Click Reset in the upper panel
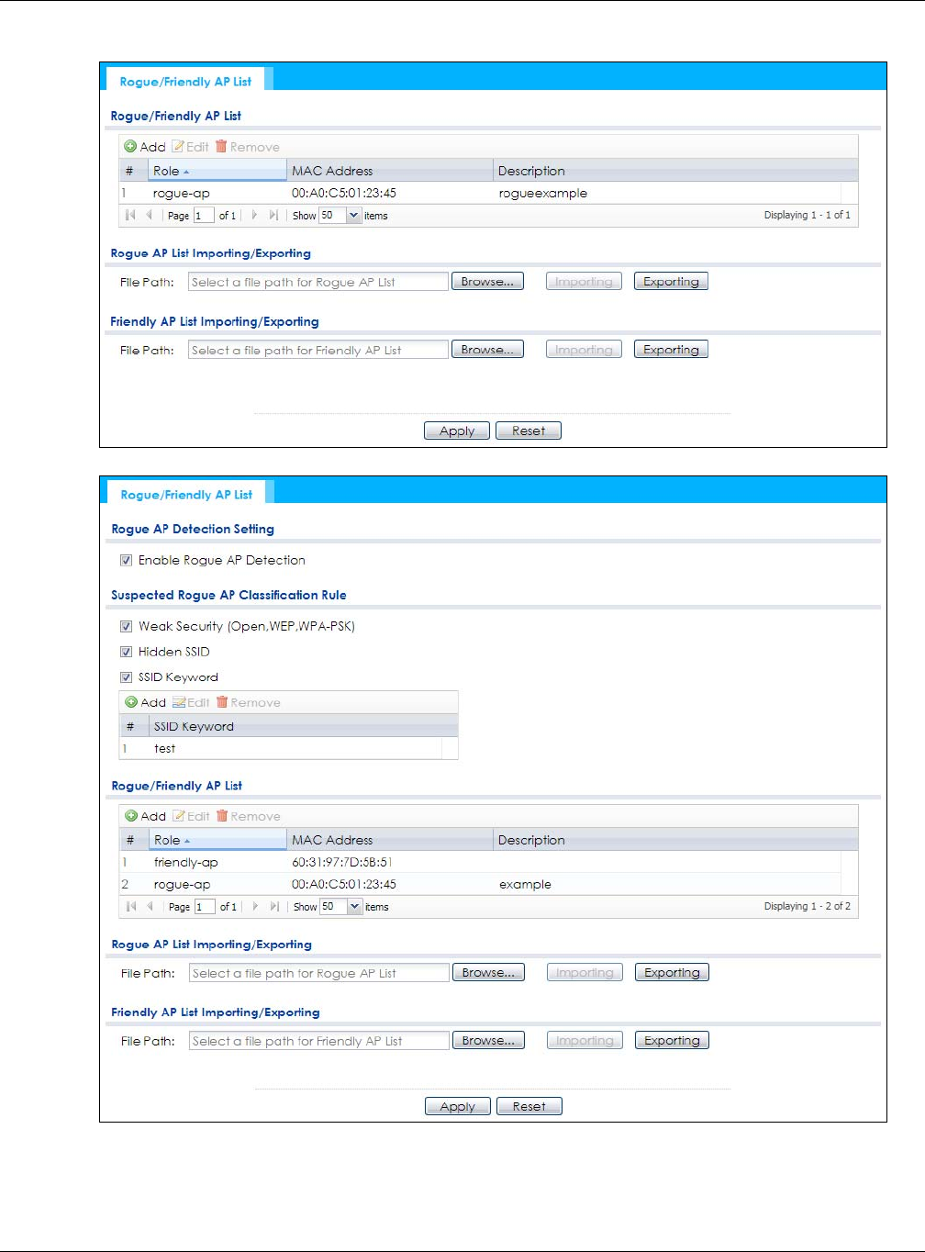Image resolution: width=925 pixels, height=1252 pixels. (x=529, y=430)
